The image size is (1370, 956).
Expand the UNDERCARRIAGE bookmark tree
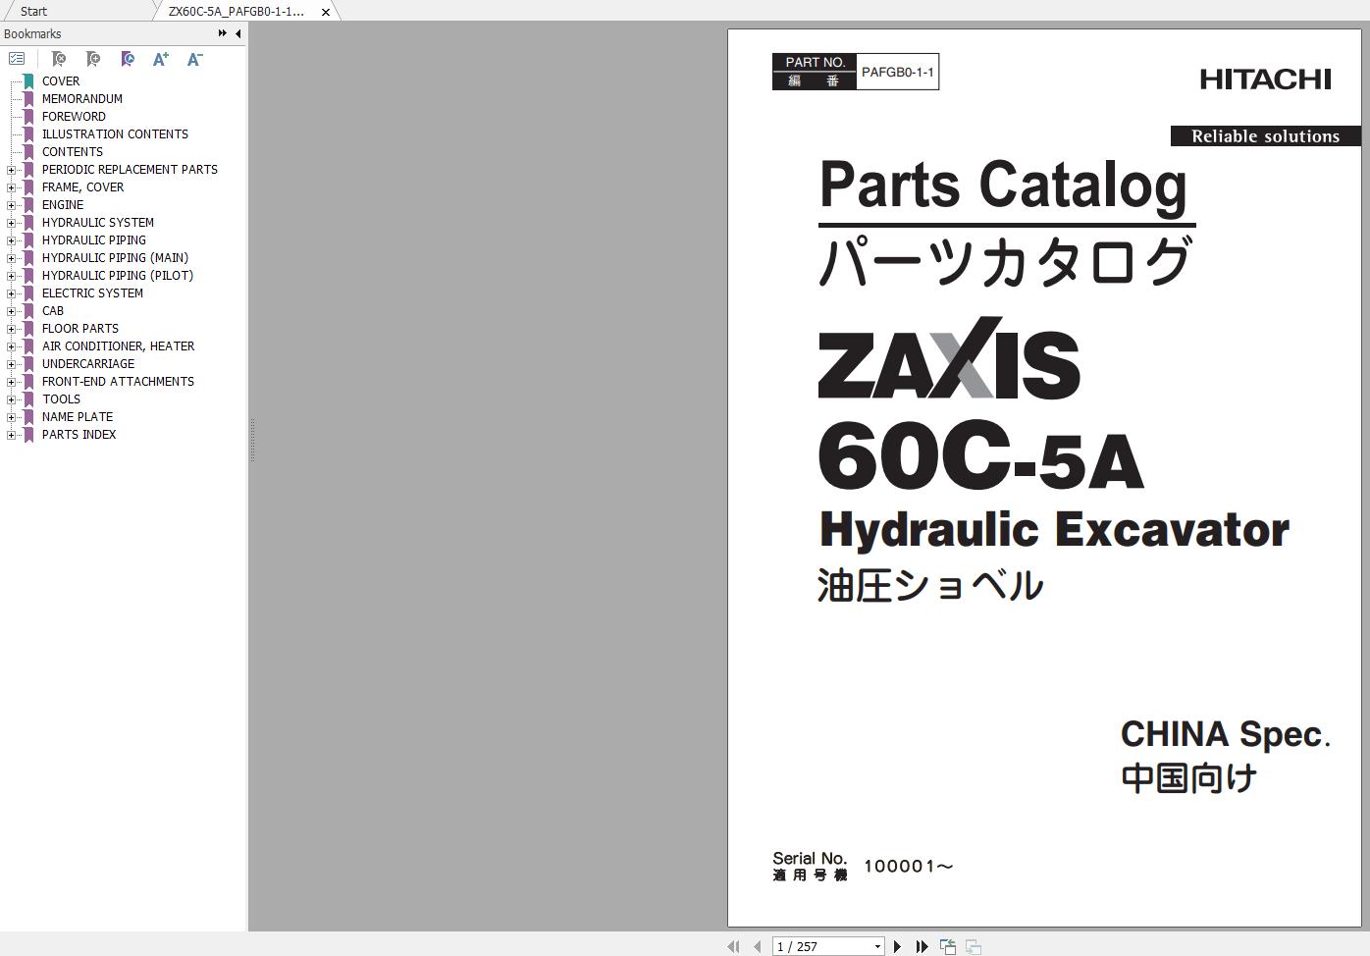pos(11,364)
